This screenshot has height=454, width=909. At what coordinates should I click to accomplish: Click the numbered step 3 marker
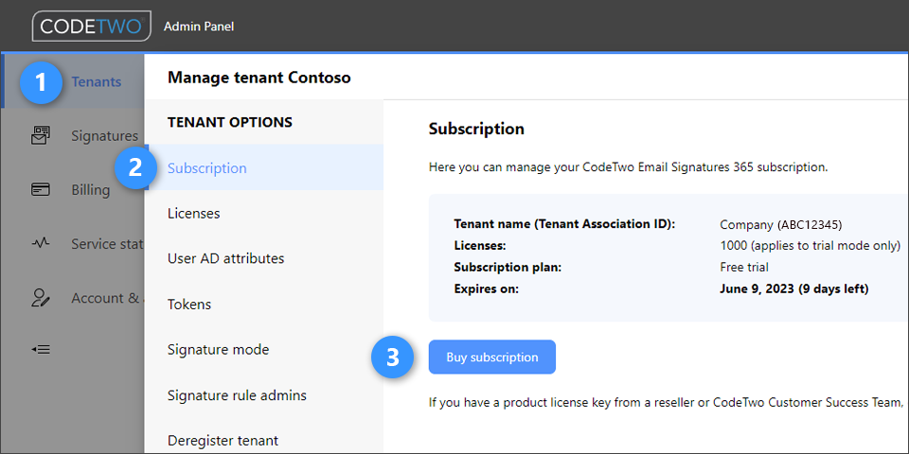(391, 358)
